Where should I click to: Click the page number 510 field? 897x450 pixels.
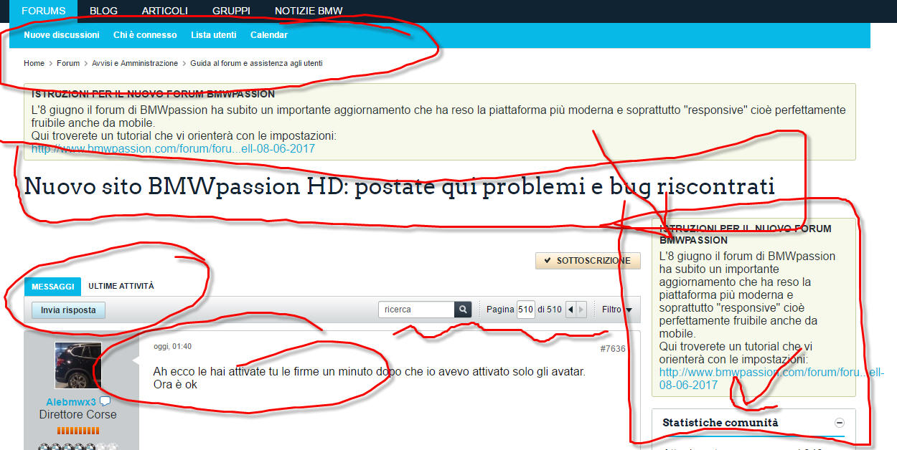(x=525, y=310)
